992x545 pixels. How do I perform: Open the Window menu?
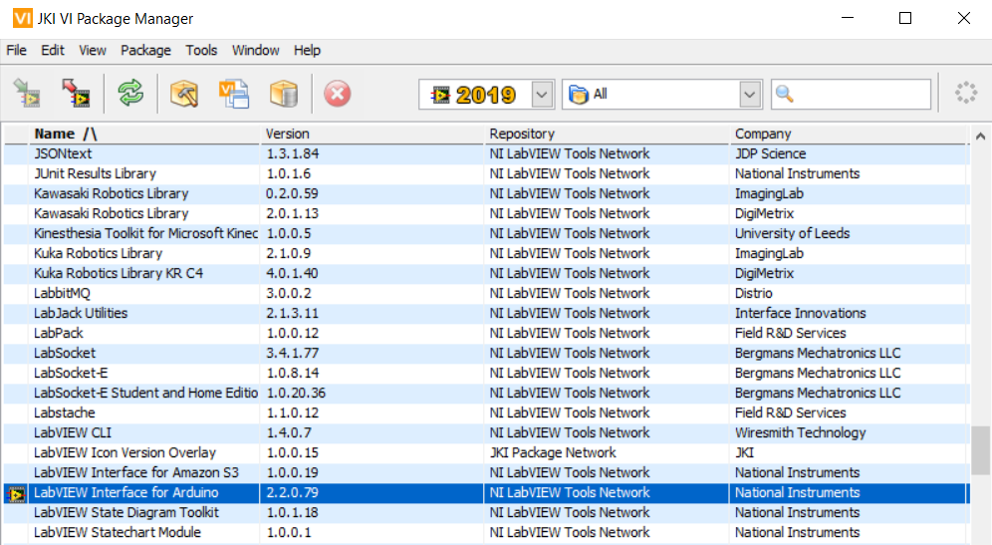pyautogui.click(x=255, y=50)
